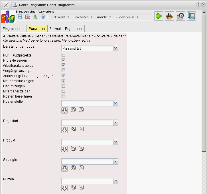Click the delete document icon with red X

tap(27, 17)
